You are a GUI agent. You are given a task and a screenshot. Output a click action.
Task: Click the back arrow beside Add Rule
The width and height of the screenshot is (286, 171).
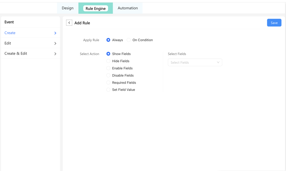click(69, 23)
